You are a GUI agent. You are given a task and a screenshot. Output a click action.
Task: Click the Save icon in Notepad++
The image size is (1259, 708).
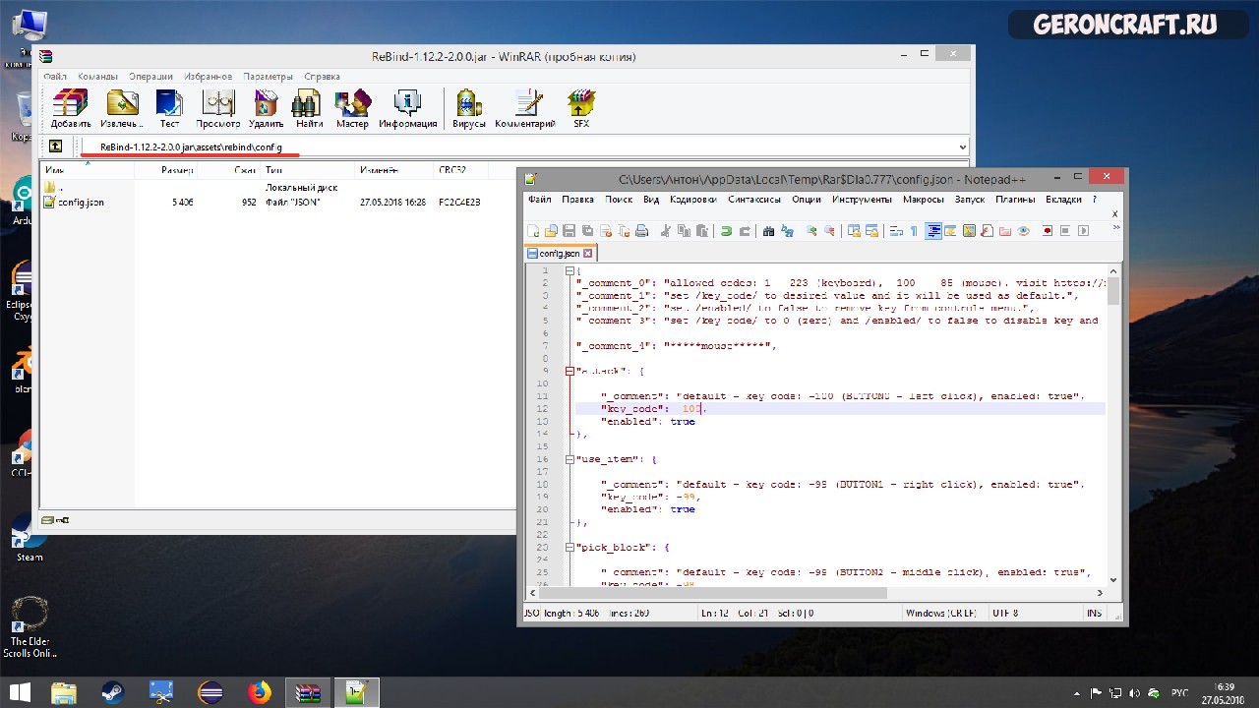tap(569, 231)
